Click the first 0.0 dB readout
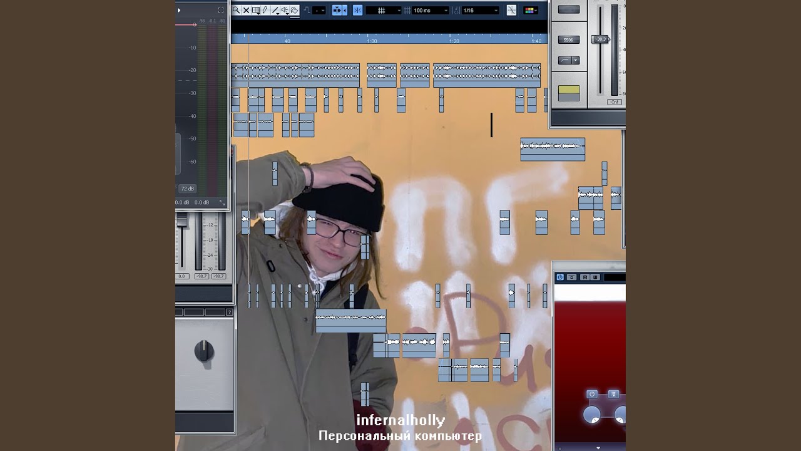The width and height of the screenshot is (801, 451). point(182,202)
